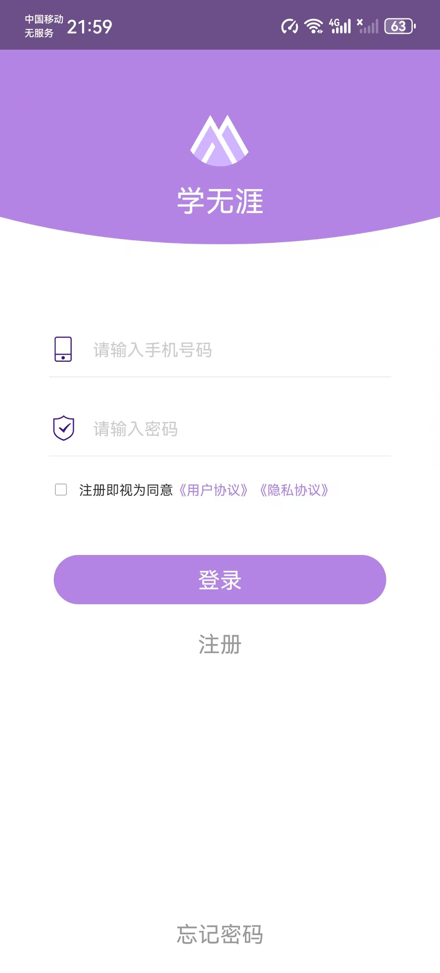Open the 《隐私协议》 privacy agreement link
The height and width of the screenshot is (973, 440).
point(294,490)
